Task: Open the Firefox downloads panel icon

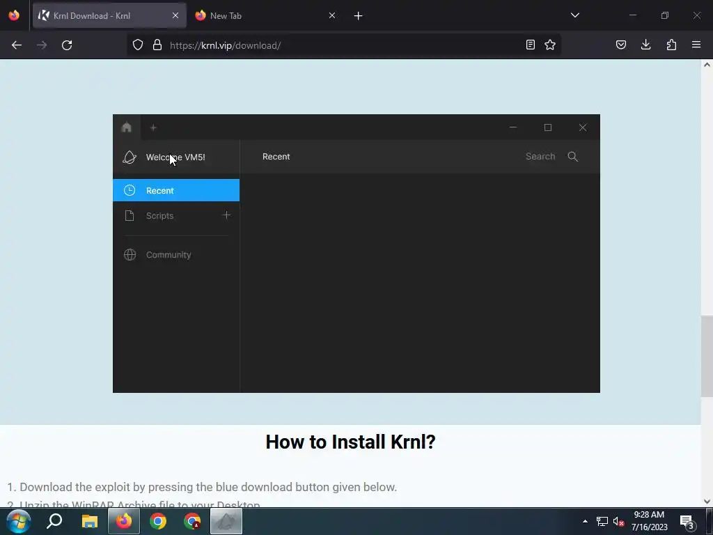Action: click(645, 45)
